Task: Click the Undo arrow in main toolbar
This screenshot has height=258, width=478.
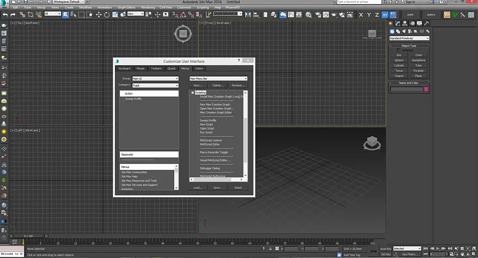Action: pyautogui.click(x=5, y=15)
